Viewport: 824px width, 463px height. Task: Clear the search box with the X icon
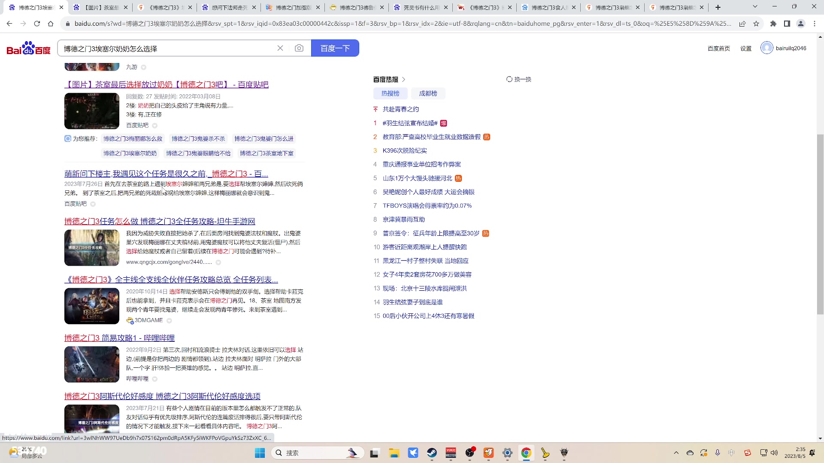[280, 48]
